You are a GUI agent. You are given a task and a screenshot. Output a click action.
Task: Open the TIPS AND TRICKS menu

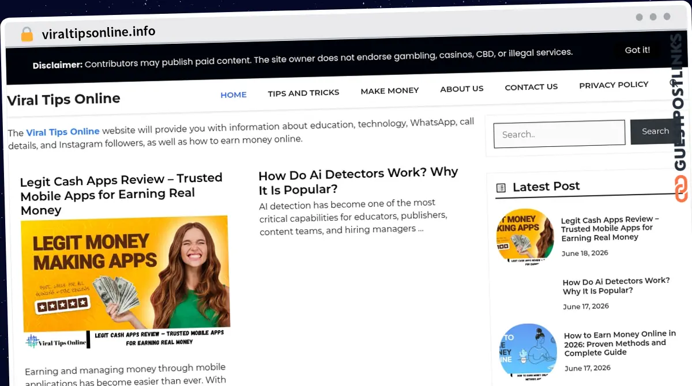pos(303,92)
